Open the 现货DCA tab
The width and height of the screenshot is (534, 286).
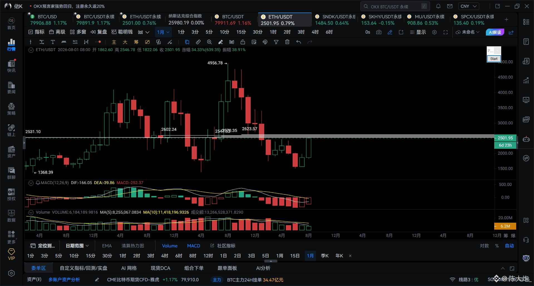[160, 268]
